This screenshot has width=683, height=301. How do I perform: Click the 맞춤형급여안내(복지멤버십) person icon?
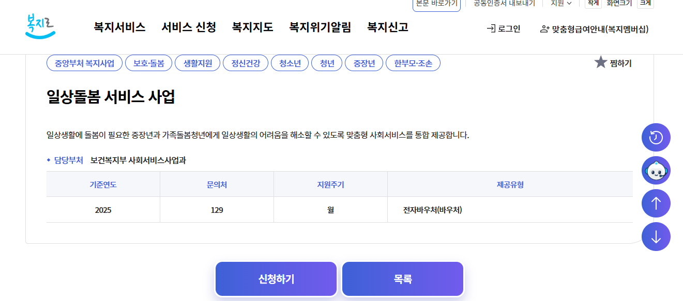pyautogui.click(x=544, y=30)
